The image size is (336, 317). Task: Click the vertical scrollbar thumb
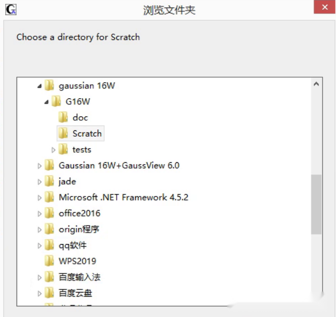pos(316,204)
